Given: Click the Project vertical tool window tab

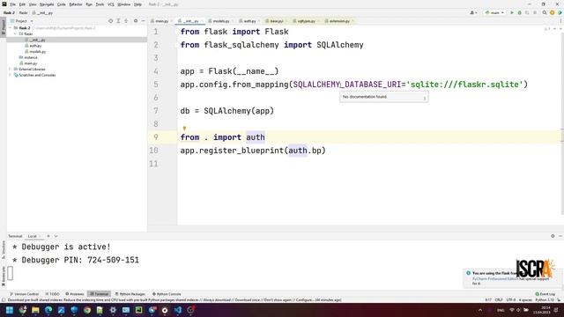Looking at the screenshot, I should (x=4, y=27).
